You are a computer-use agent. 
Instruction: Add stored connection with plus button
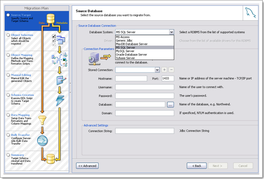tap(164, 70)
